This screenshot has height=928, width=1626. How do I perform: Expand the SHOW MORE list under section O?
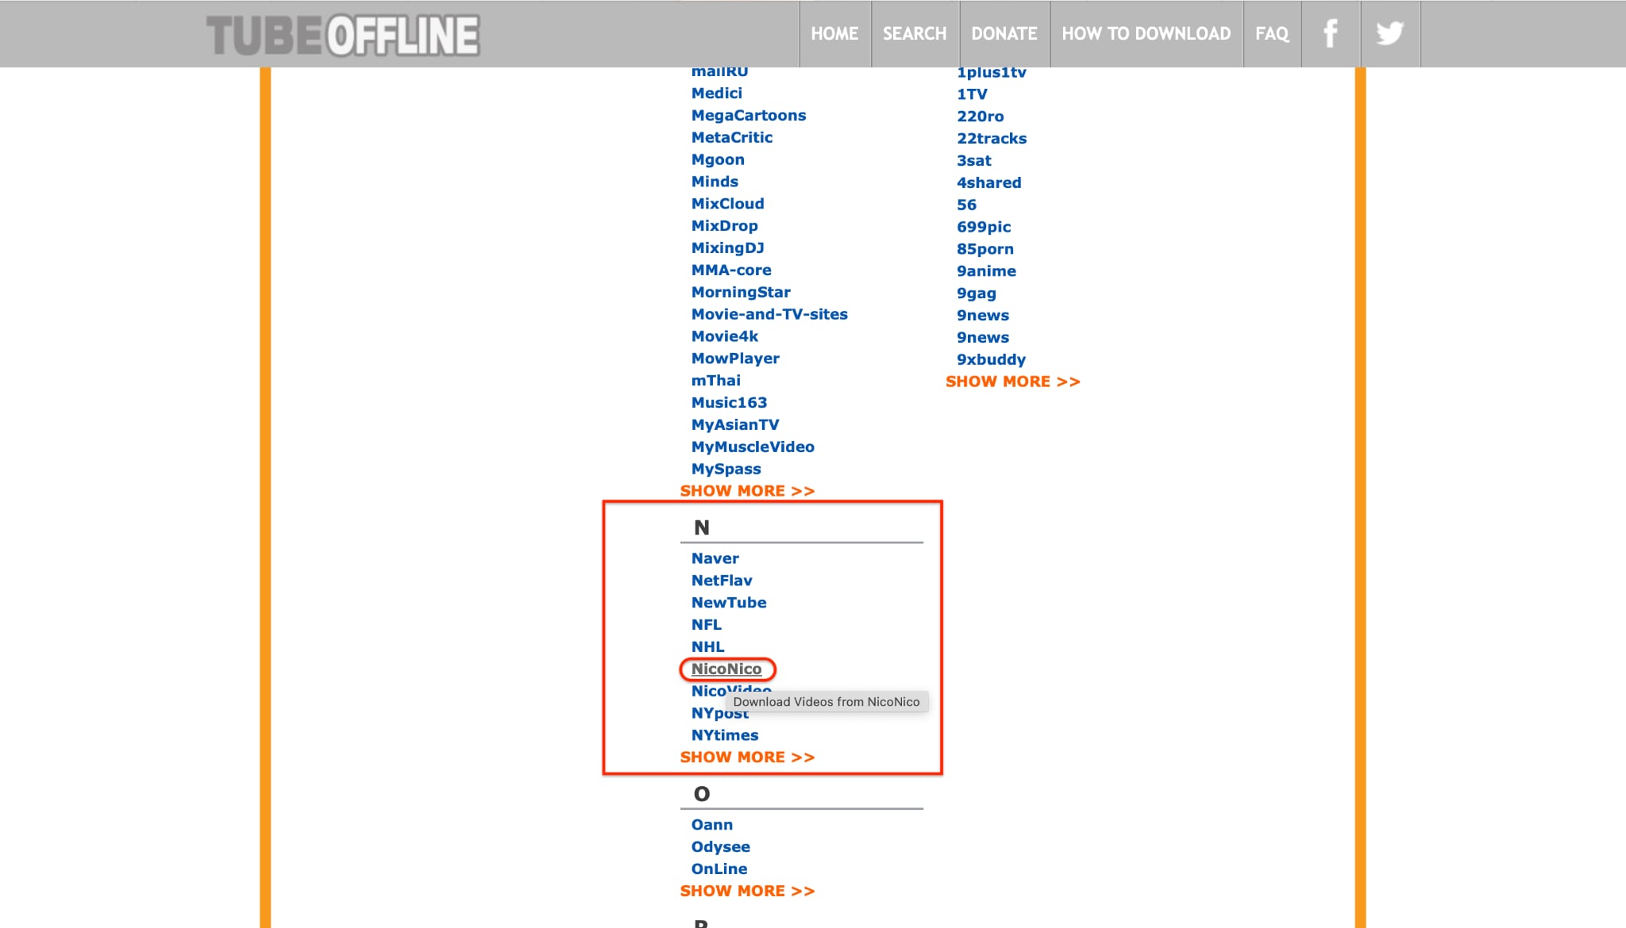(746, 891)
